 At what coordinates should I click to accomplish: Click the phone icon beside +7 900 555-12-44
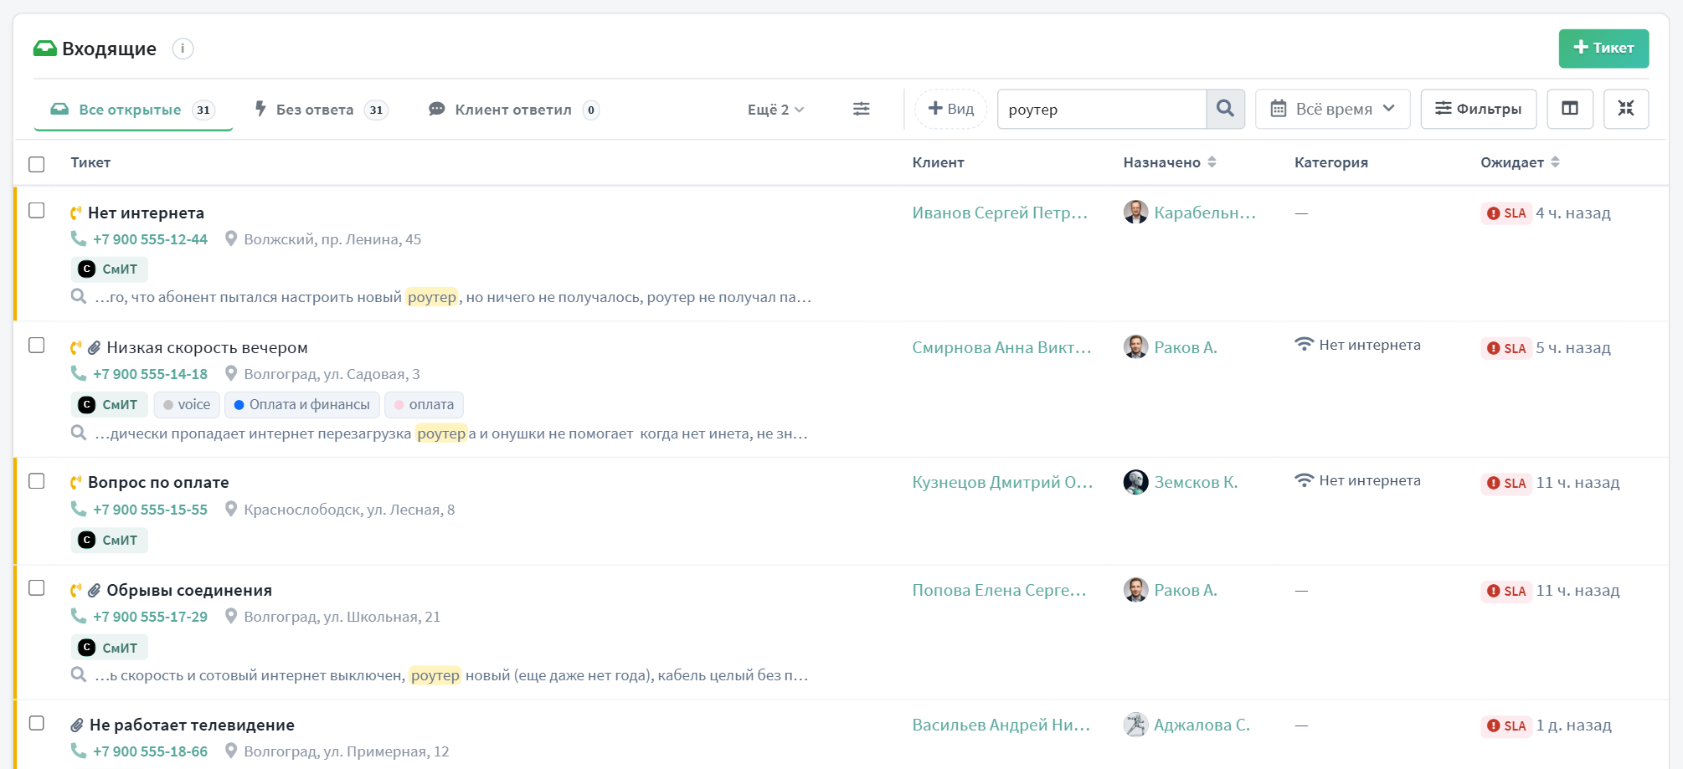pyautogui.click(x=79, y=239)
